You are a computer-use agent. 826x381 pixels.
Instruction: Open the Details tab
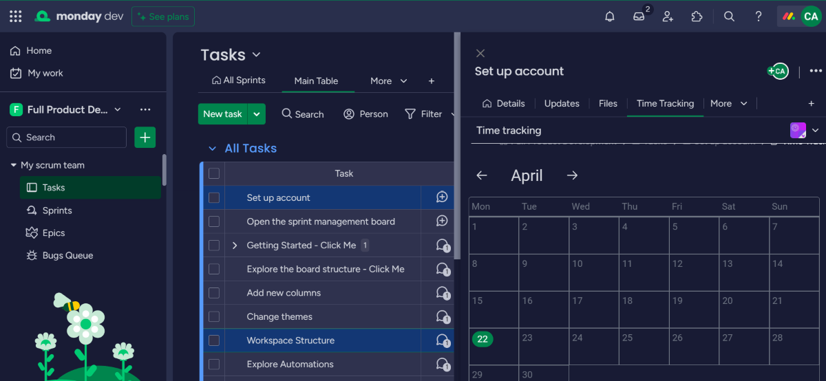point(504,103)
